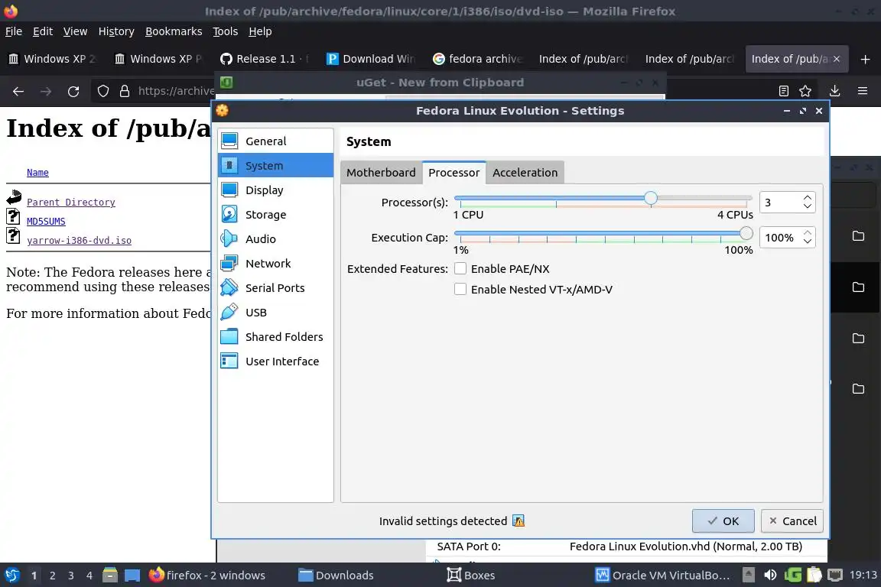
Task: Click the show desktop taskbar icon
Action: (132, 576)
